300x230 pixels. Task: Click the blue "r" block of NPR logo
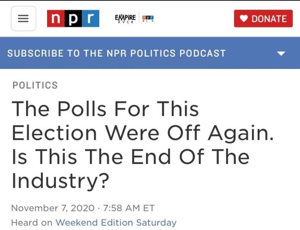[x=90, y=19]
